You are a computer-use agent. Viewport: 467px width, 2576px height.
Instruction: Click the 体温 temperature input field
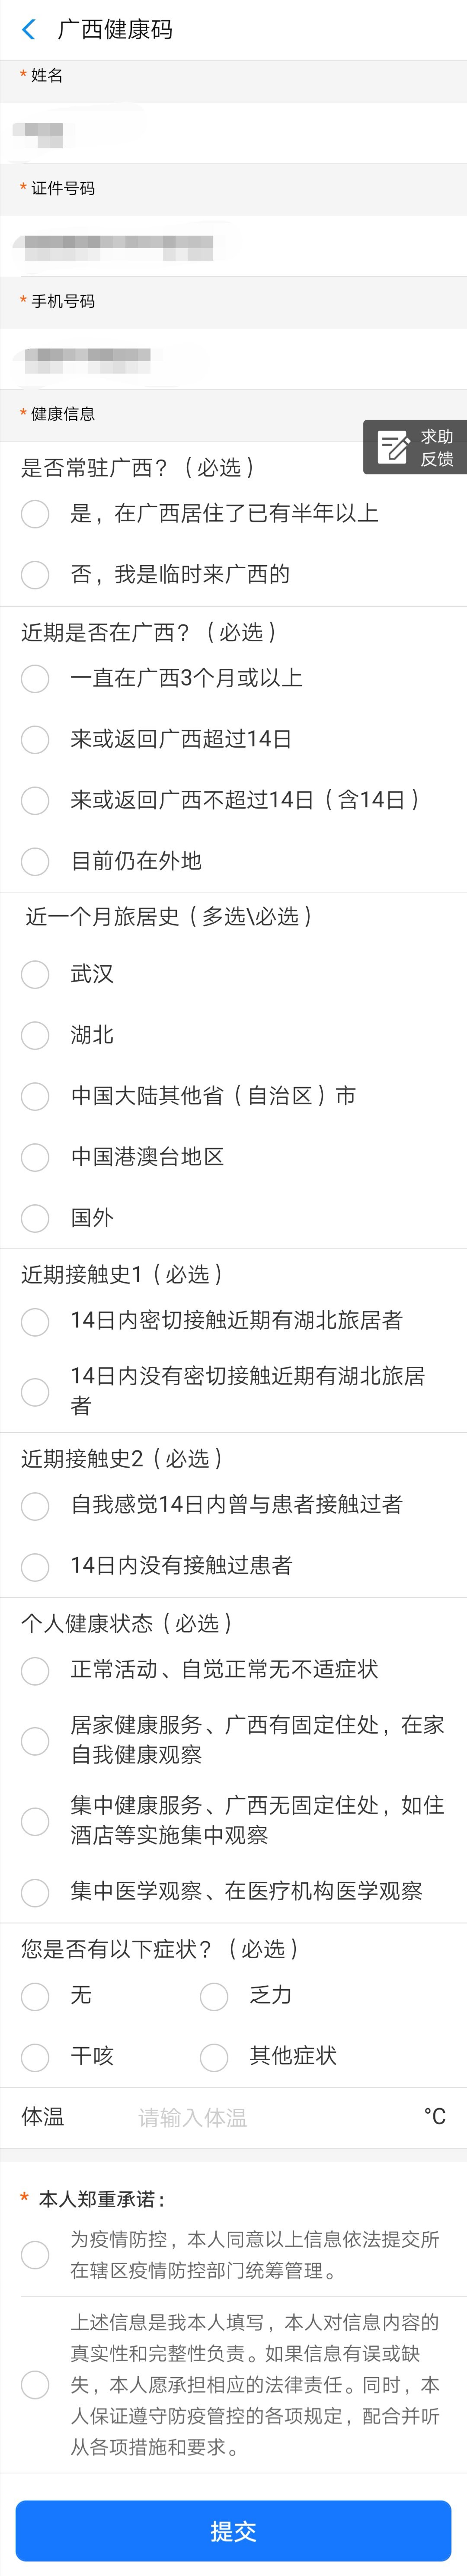click(270, 2118)
